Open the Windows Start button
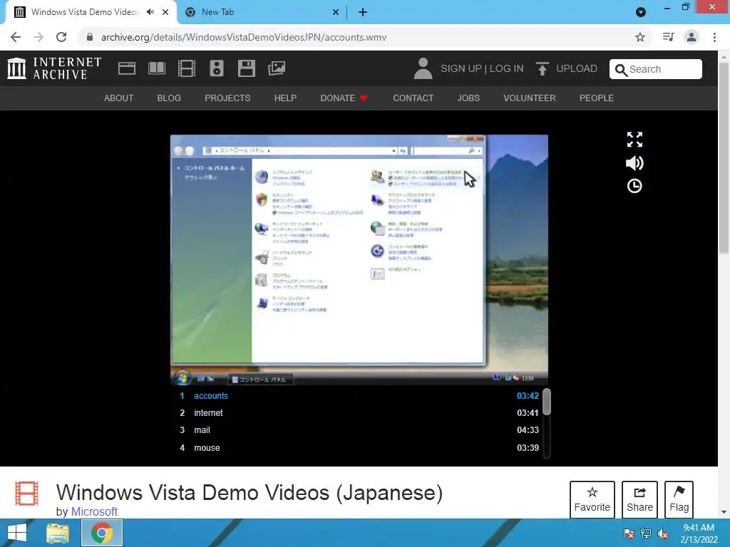Viewport: 730px width, 547px height. click(x=17, y=533)
